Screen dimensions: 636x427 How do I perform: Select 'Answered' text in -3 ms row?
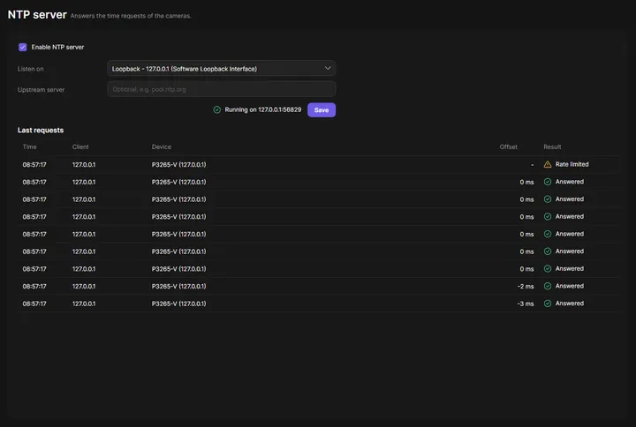coord(570,303)
